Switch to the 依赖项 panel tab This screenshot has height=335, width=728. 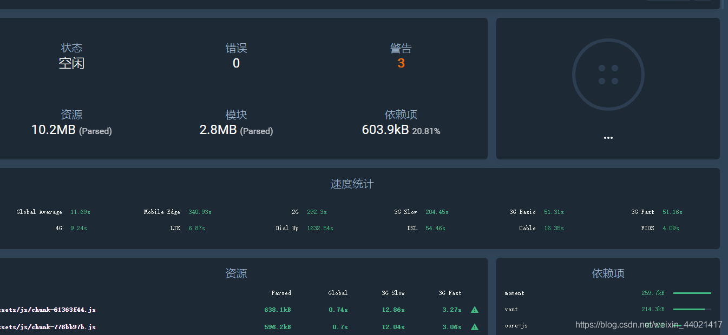point(607,274)
